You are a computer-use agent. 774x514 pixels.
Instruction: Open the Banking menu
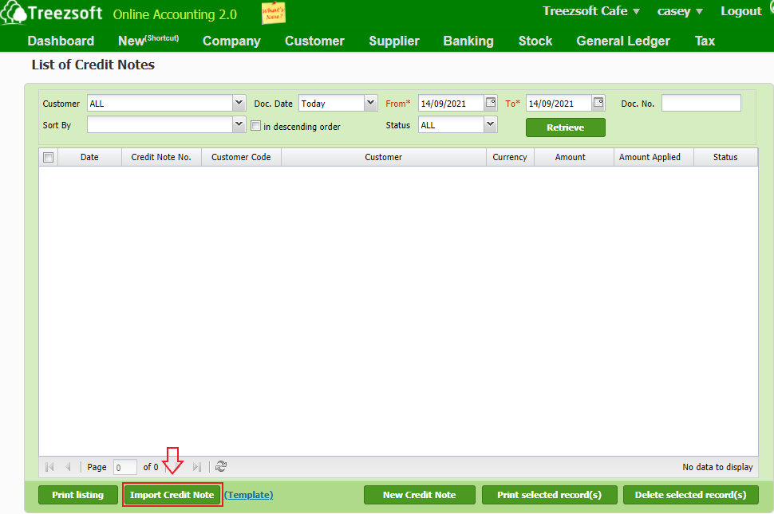468,41
